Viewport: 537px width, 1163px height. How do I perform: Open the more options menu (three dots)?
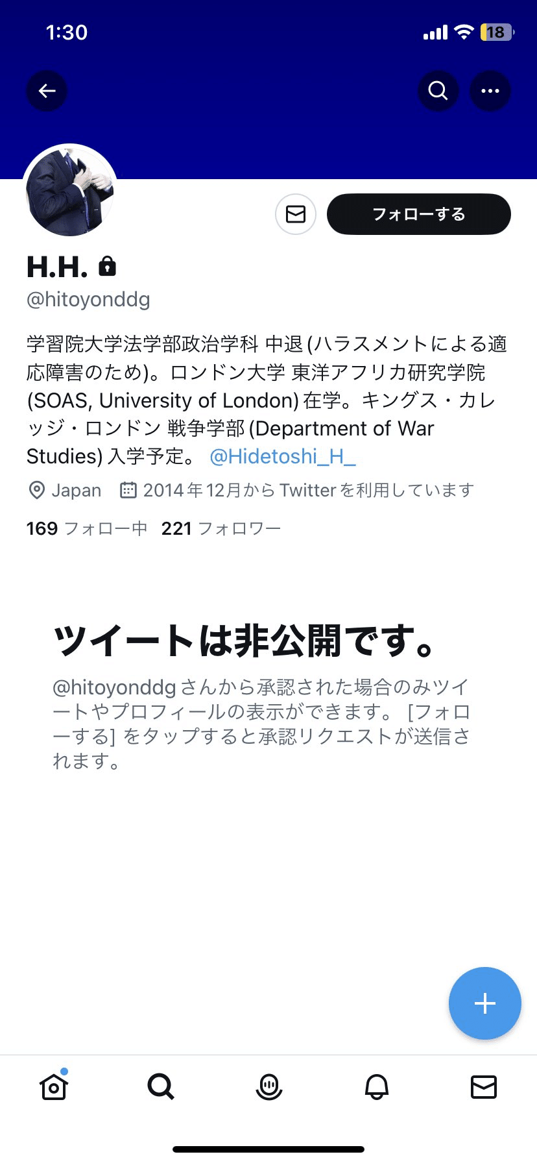tap(490, 91)
